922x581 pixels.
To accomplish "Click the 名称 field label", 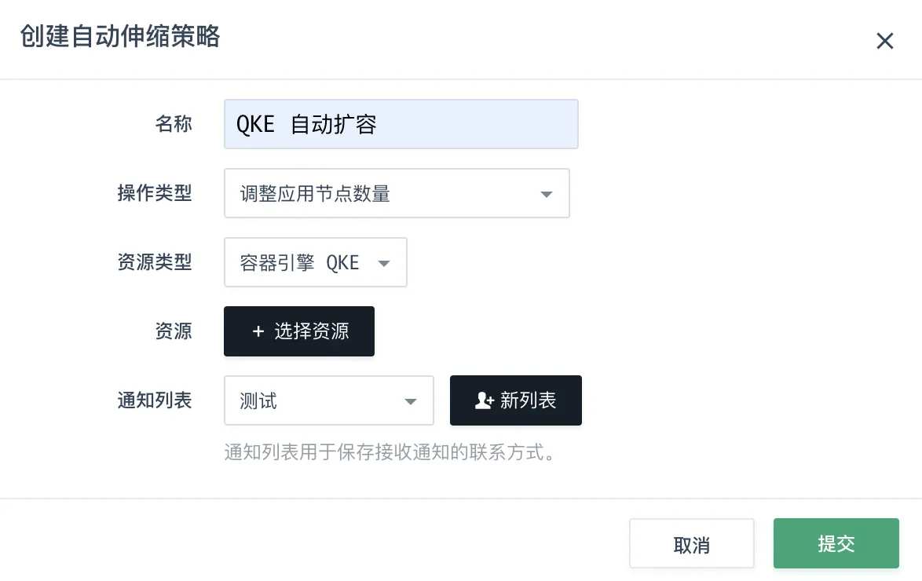I will click(174, 124).
